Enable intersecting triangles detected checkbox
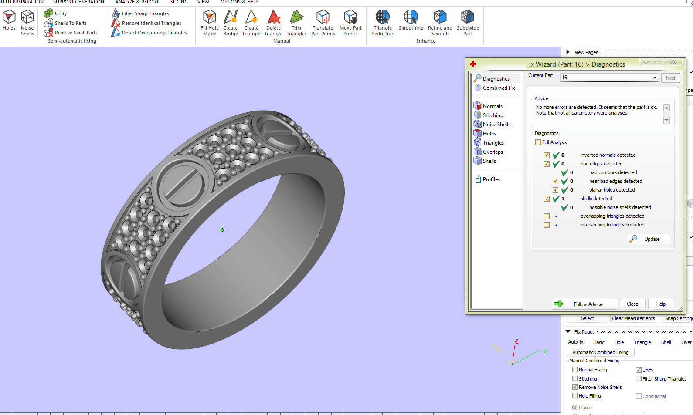 pyautogui.click(x=547, y=225)
